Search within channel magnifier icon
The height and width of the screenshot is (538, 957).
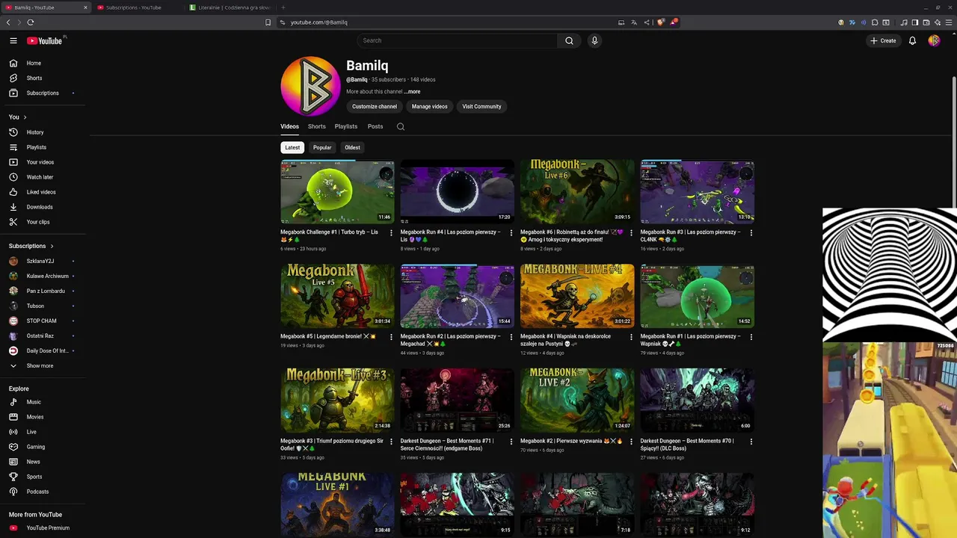[401, 126]
